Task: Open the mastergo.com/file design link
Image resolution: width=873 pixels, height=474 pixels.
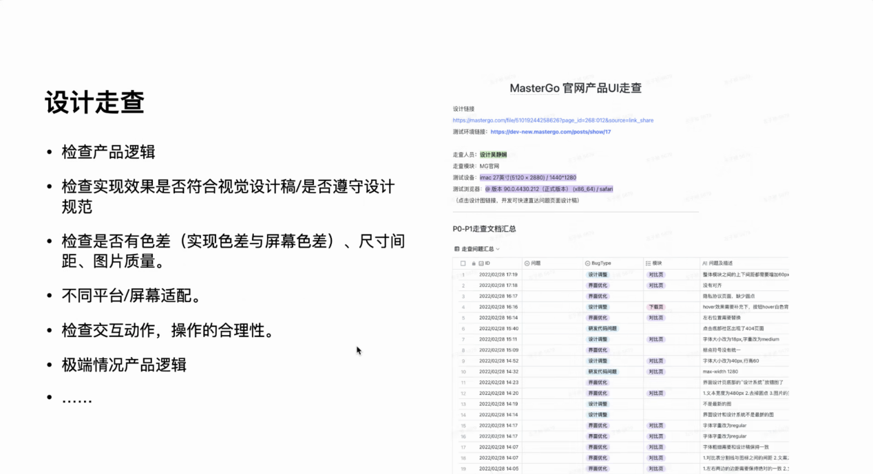Action: pyautogui.click(x=553, y=120)
